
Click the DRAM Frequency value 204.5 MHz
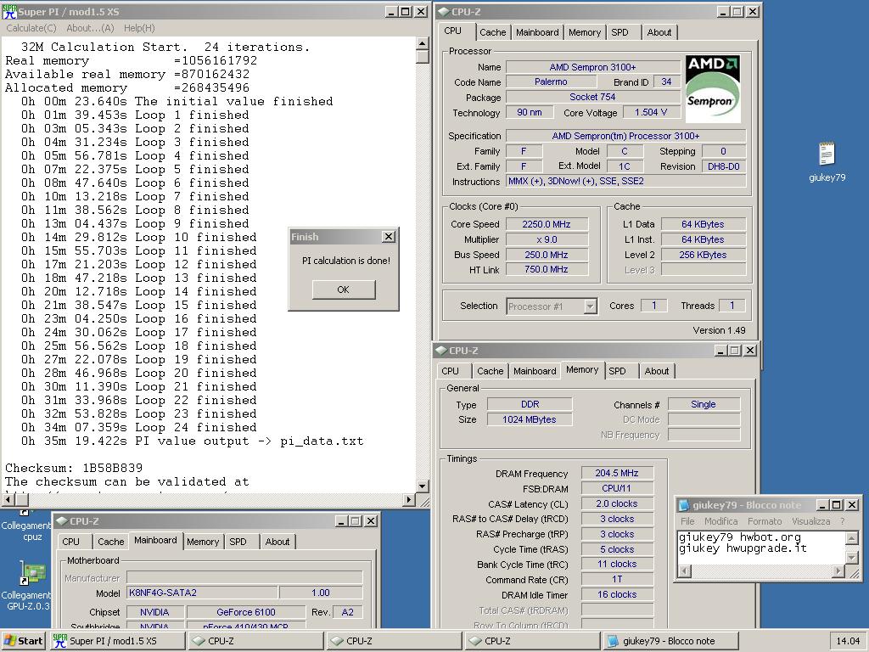(617, 473)
